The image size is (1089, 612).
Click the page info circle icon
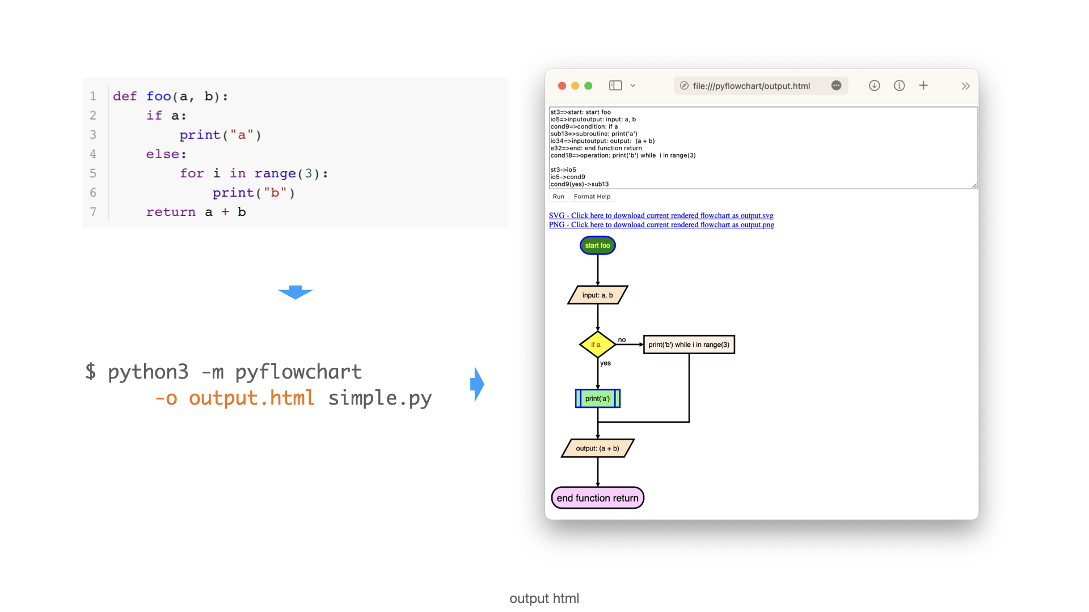[x=899, y=86]
